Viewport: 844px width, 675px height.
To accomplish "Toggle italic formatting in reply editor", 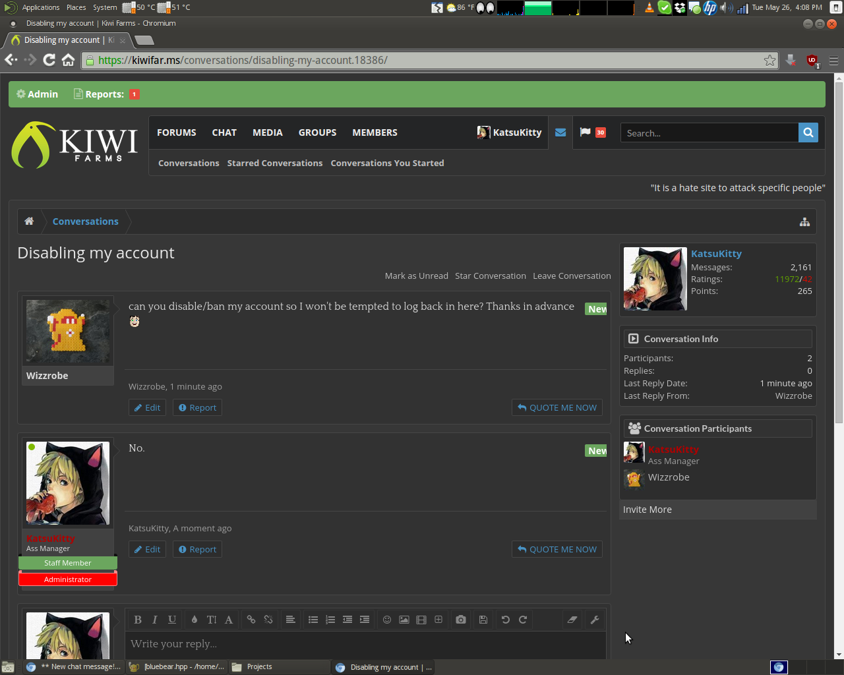I will [155, 620].
